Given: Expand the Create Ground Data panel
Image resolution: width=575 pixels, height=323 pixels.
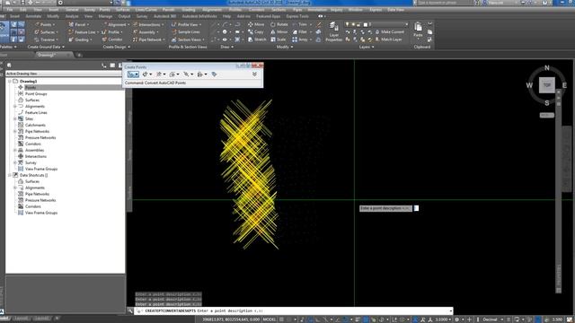Looking at the screenshot, I should point(46,47).
